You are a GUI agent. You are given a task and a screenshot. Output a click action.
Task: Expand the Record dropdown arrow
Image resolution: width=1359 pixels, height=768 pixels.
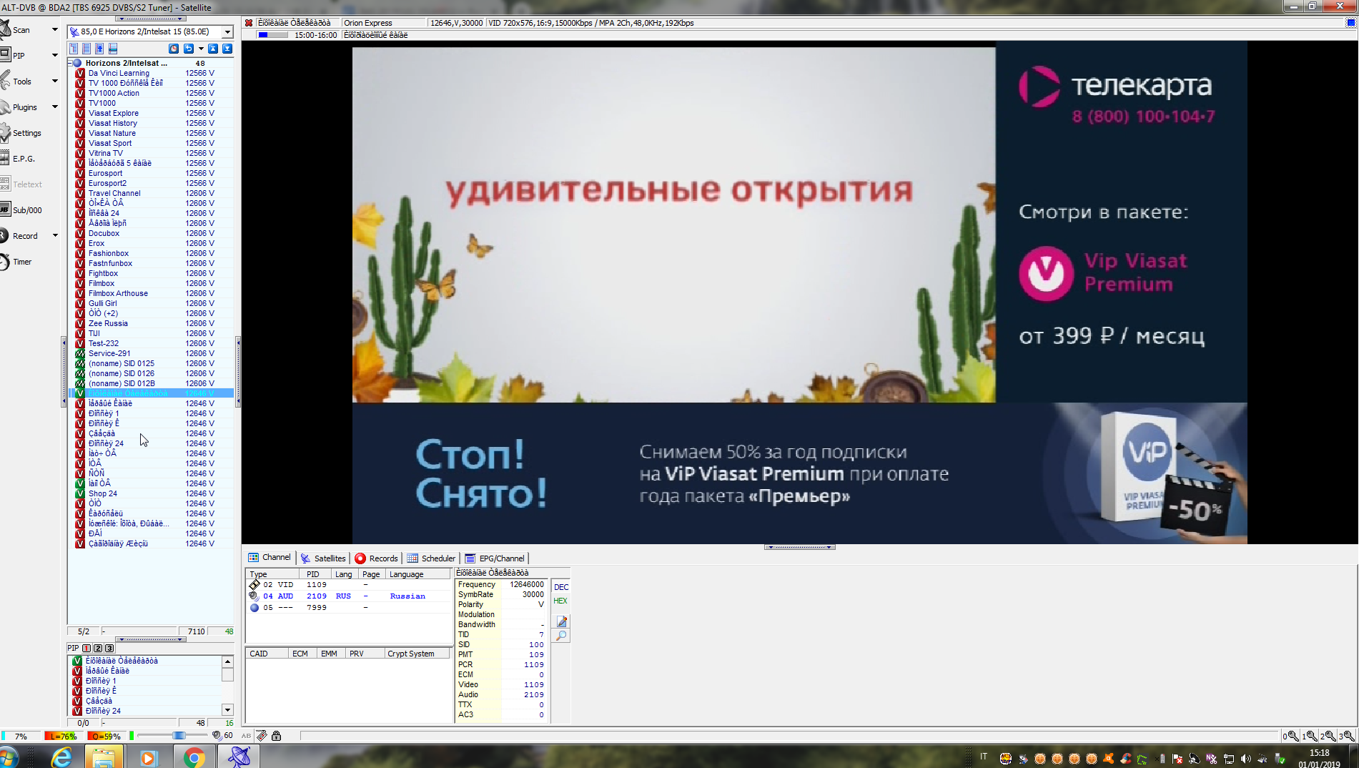tap(54, 236)
